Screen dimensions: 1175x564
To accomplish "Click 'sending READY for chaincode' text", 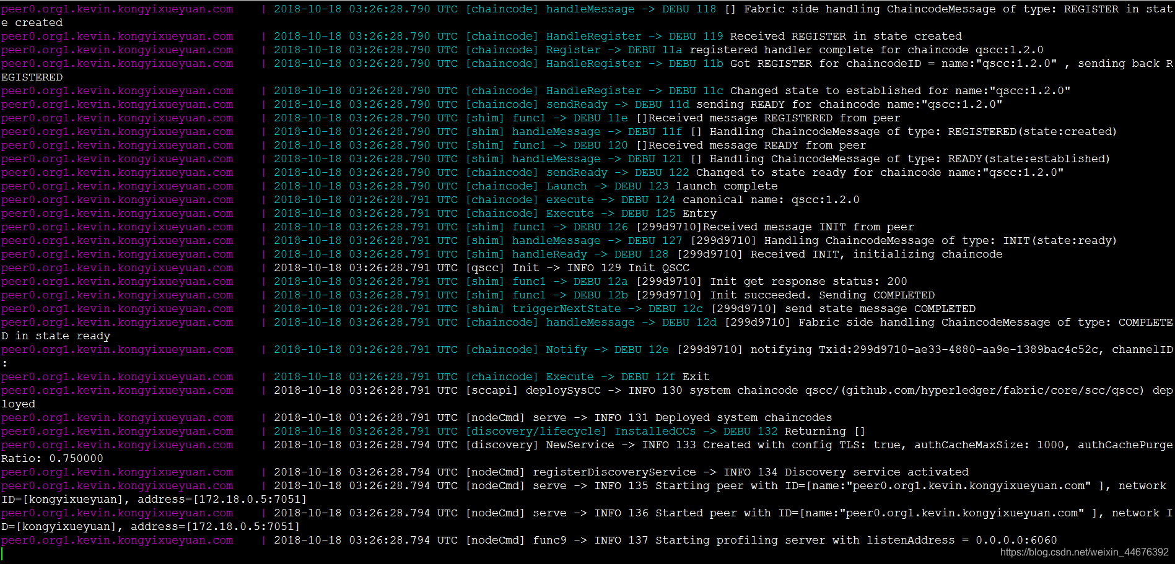I will coord(788,105).
